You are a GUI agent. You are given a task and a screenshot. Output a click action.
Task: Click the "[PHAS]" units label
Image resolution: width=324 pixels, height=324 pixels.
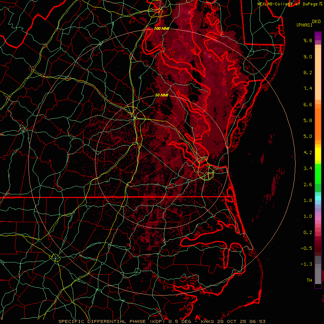[x=304, y=25]
